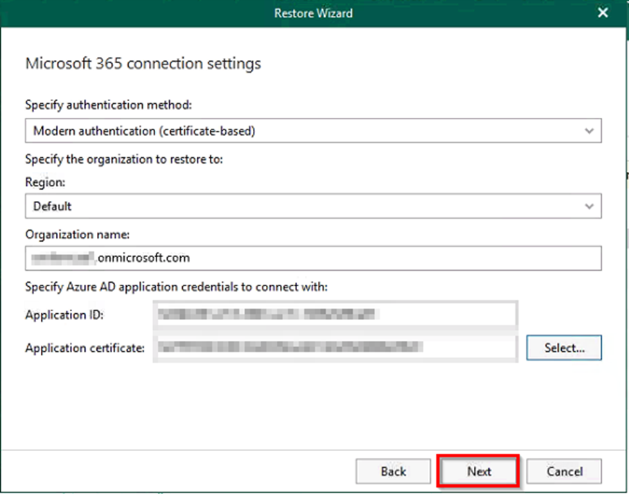Click the 'Region:' label

click(45, 182)
